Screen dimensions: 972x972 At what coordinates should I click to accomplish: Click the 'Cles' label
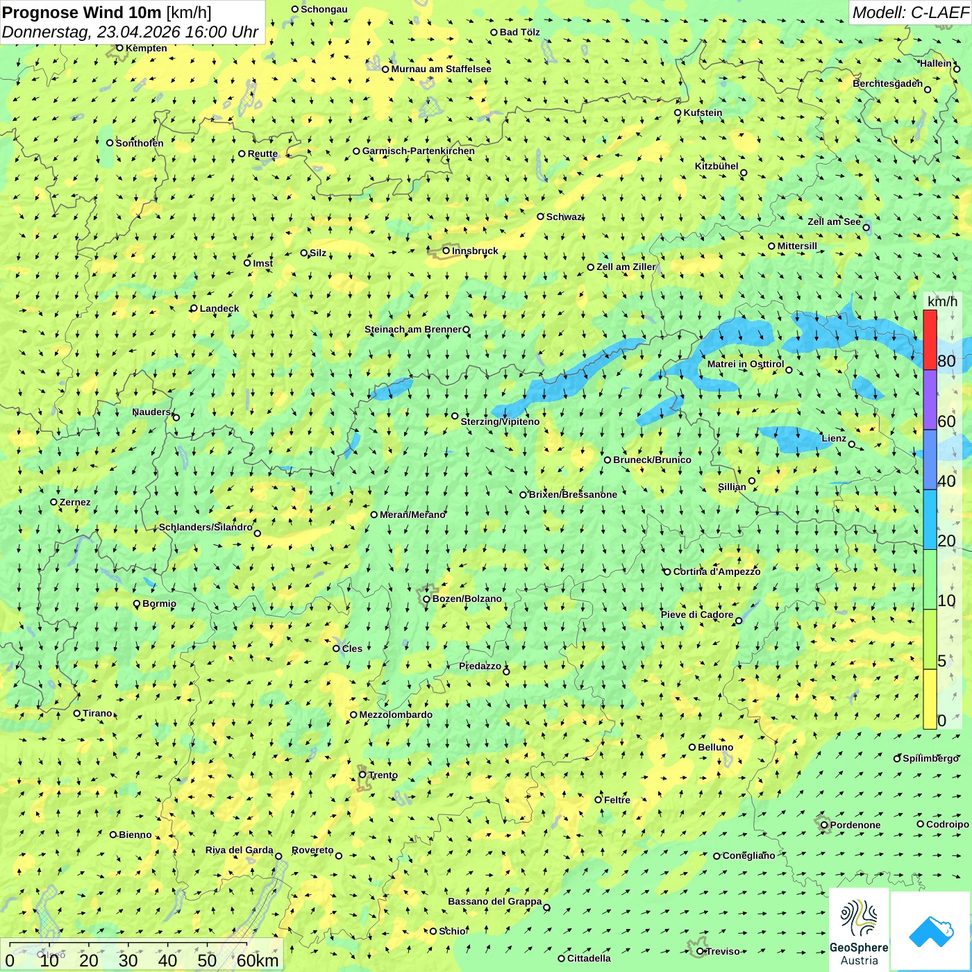(x=352, y=648)
